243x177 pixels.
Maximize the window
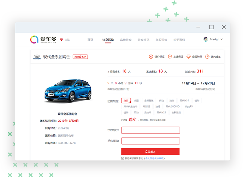[211, 27]
